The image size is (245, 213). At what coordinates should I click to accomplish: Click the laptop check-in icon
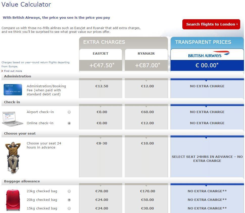(x=13, y=118)
